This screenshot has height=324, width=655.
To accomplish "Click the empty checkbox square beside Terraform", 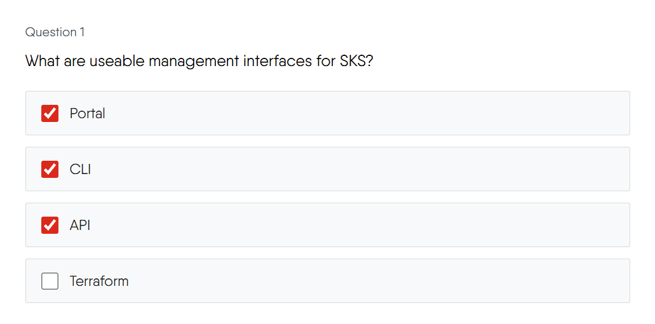I will pos(50,281).
